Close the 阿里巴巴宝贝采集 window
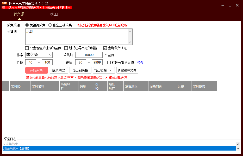 pyautogui.click(x=237, y=5)
